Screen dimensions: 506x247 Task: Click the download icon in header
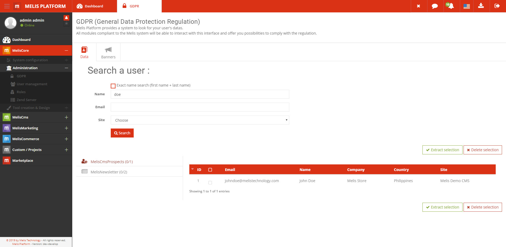pos(481,6)
